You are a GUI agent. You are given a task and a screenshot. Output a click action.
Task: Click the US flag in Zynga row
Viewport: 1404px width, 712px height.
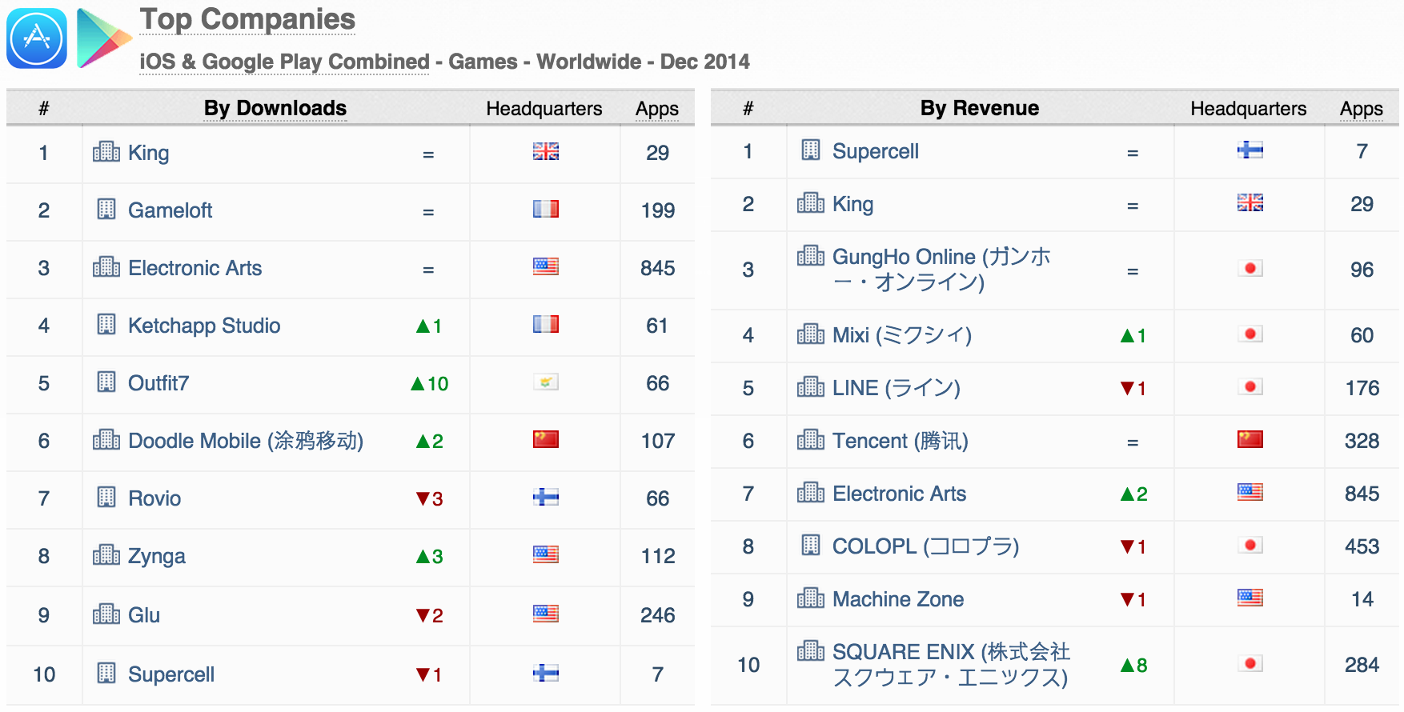(x=546, y=554)
